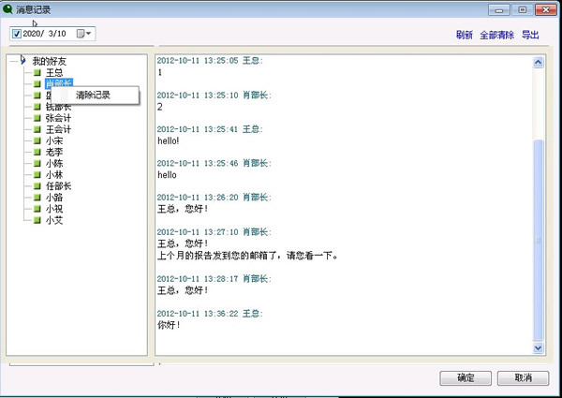
Task: Click the green icon next to 王总
Action: [x=38, y=72]
